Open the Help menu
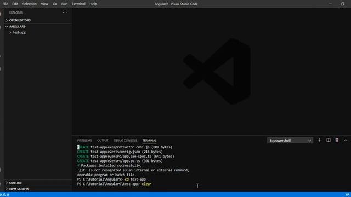This screenshot has height=197, width=351. click(x=93, y=4)
